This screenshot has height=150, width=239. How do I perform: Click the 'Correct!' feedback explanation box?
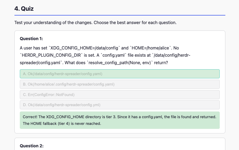[x=120, y=120]
